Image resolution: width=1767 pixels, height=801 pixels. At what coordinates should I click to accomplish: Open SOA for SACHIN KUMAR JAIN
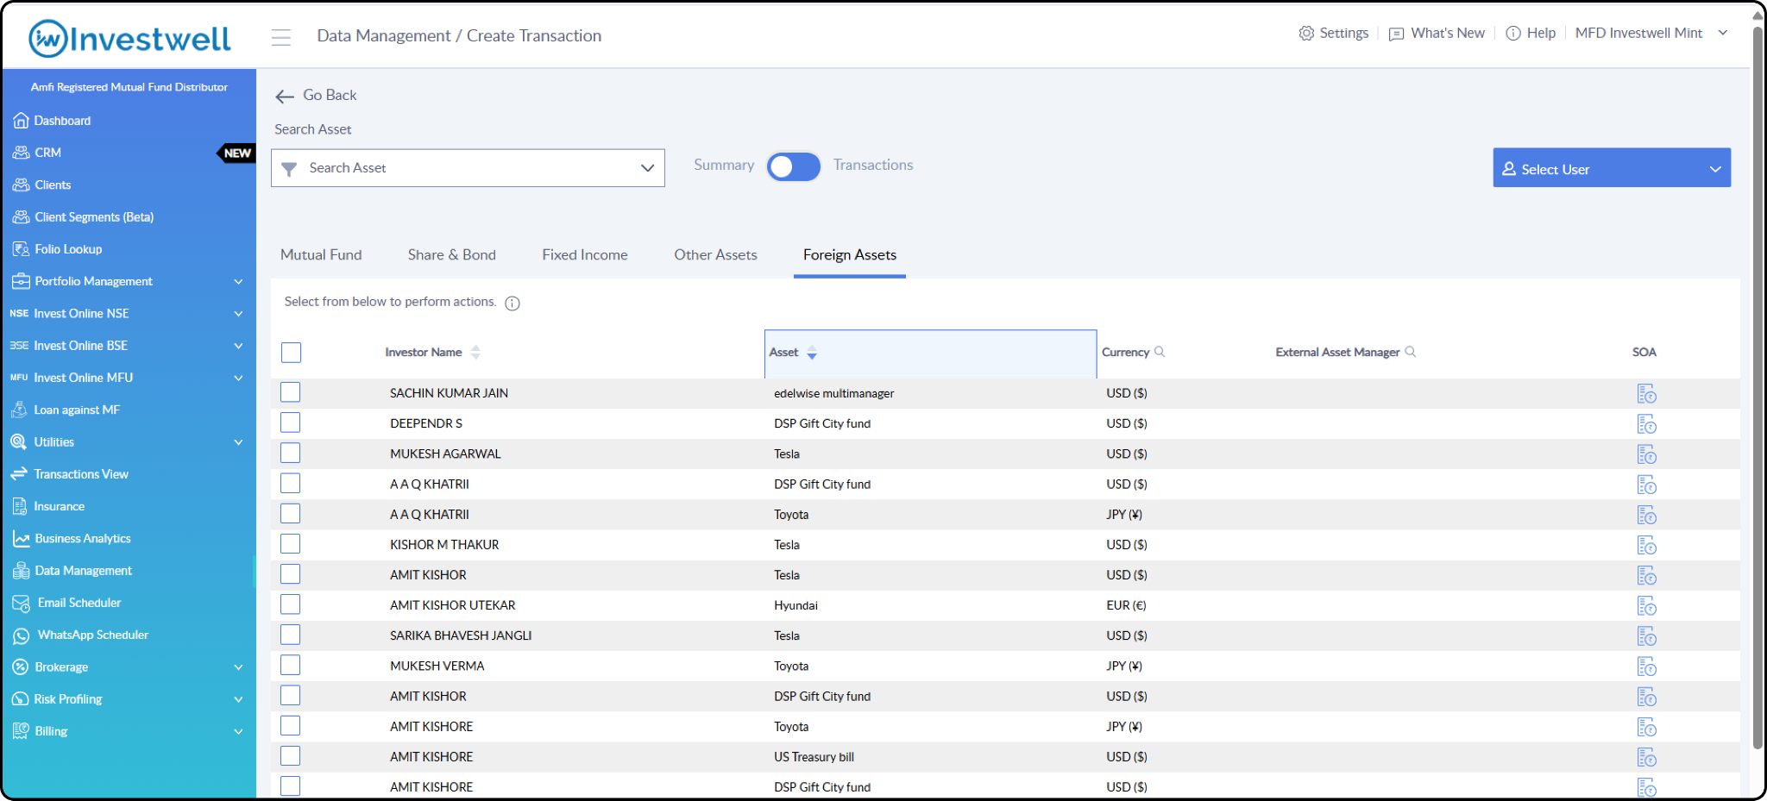click(1646, 394)
